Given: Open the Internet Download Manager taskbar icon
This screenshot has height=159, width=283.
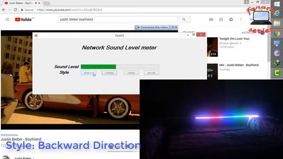Looking at the screenshot, I should point(277,63).
